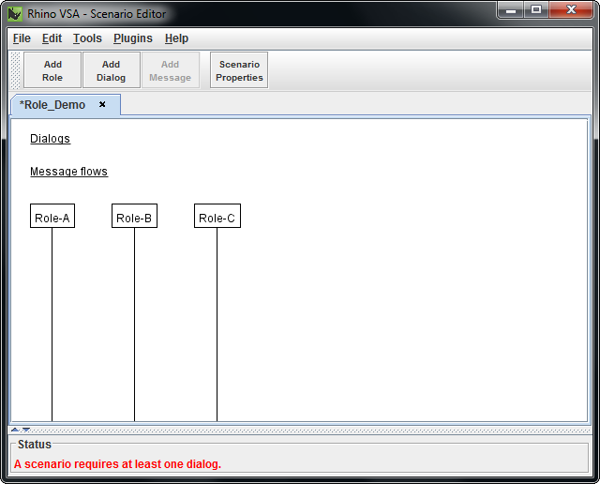Viewport: 600px width, 484px height.
Task: Click the Role-B lifeline
Action: [134, 325]
